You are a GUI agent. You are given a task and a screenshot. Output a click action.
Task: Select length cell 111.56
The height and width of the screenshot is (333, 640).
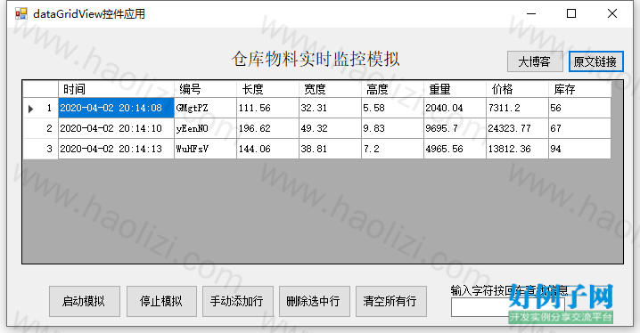point(267,108)
